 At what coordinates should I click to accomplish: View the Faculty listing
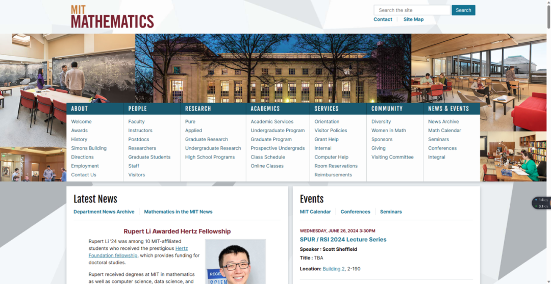coord(136,121)
